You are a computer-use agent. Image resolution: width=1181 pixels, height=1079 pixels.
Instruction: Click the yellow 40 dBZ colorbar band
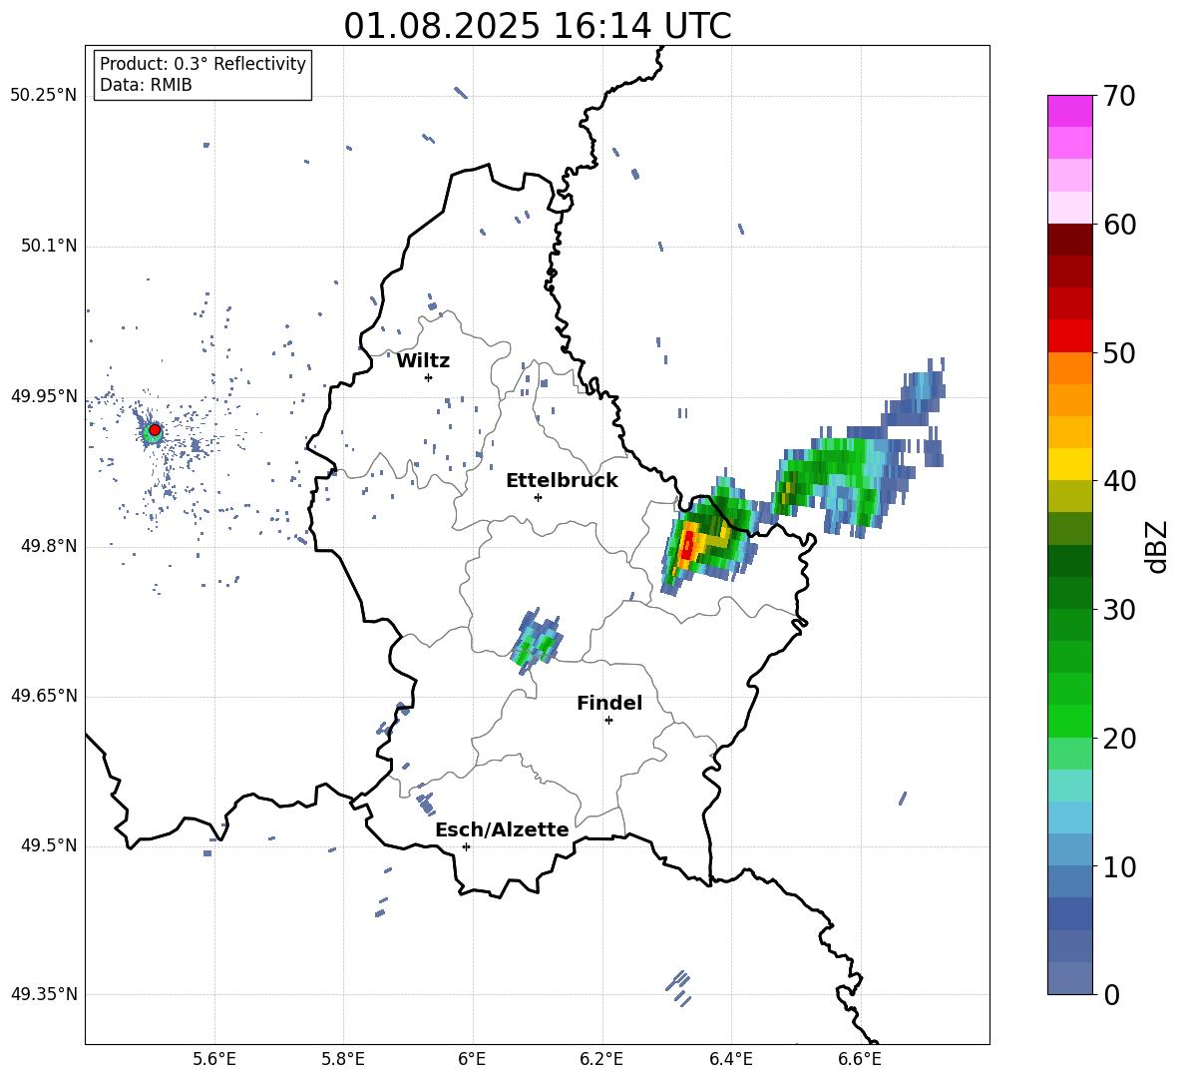click(1070, 464)
